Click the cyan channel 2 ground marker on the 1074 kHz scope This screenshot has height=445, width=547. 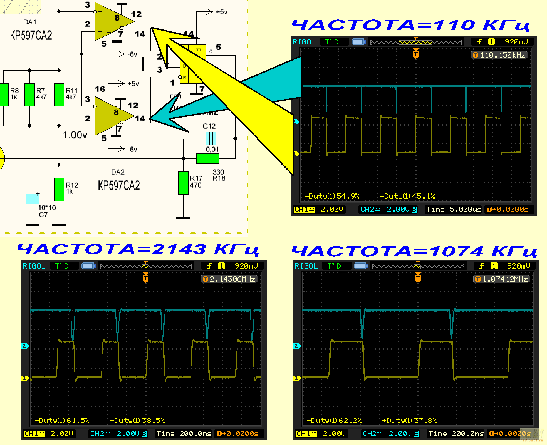pyautogui.click(x=297, y=346)
